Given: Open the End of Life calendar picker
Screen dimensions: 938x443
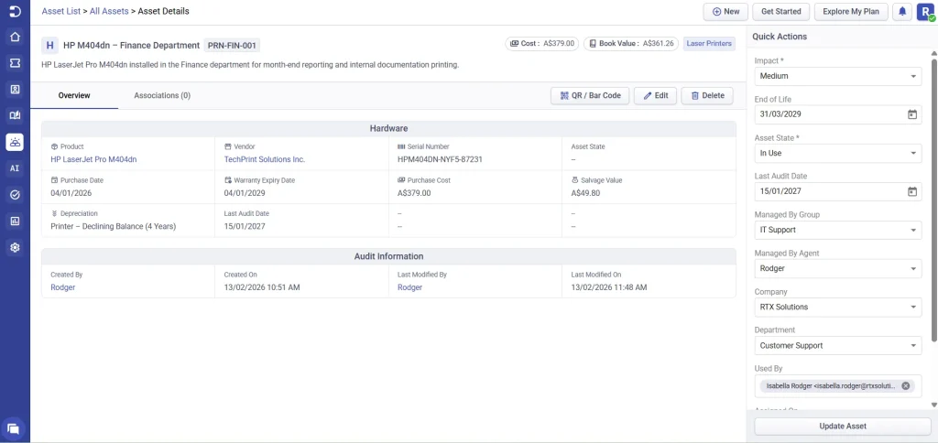Looking at the screenshot, I should point(911,114).
